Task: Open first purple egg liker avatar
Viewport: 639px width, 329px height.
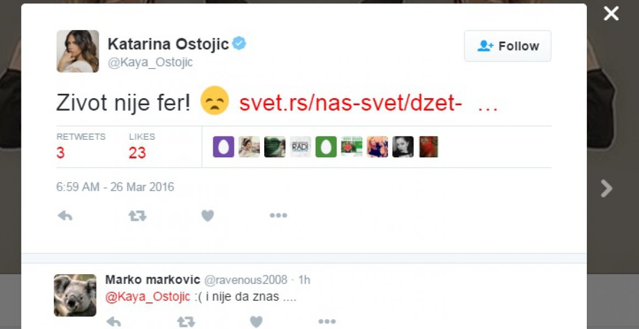Action: (224, 147)
